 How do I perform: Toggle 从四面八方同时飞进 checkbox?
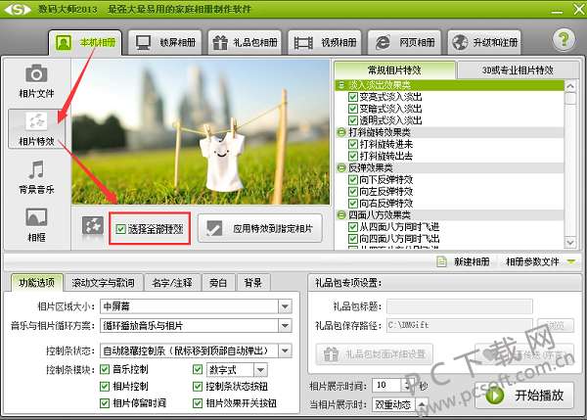pos(352,227)
